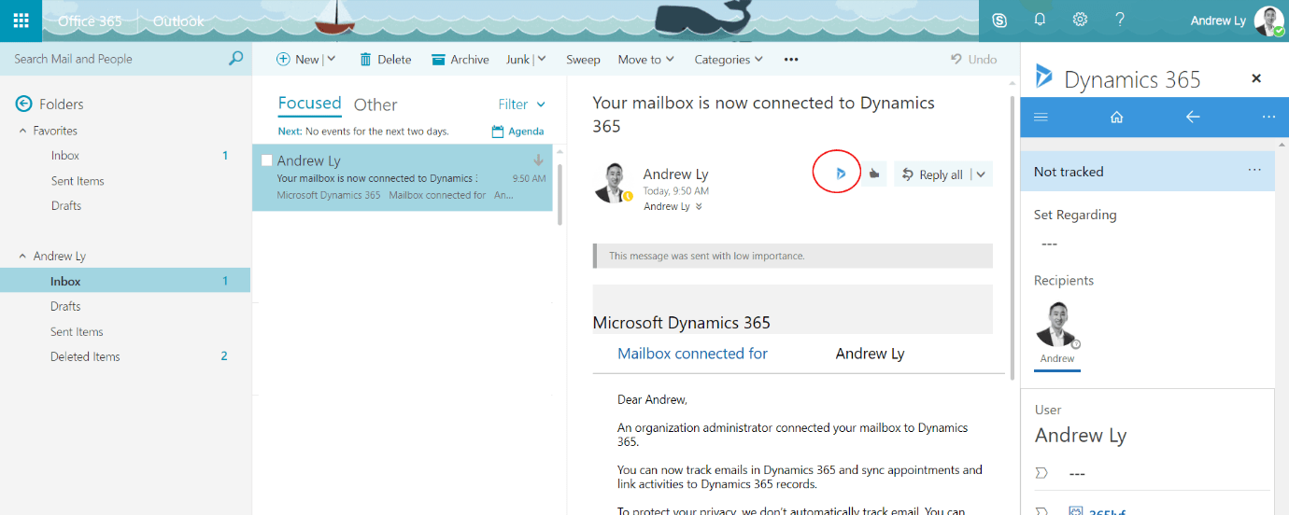The width and height of the screenshot is (1289, 515).
Task: Open Dynamics 365 hamburger menu
Action: pyautogui.click(x=1041, y=118)
